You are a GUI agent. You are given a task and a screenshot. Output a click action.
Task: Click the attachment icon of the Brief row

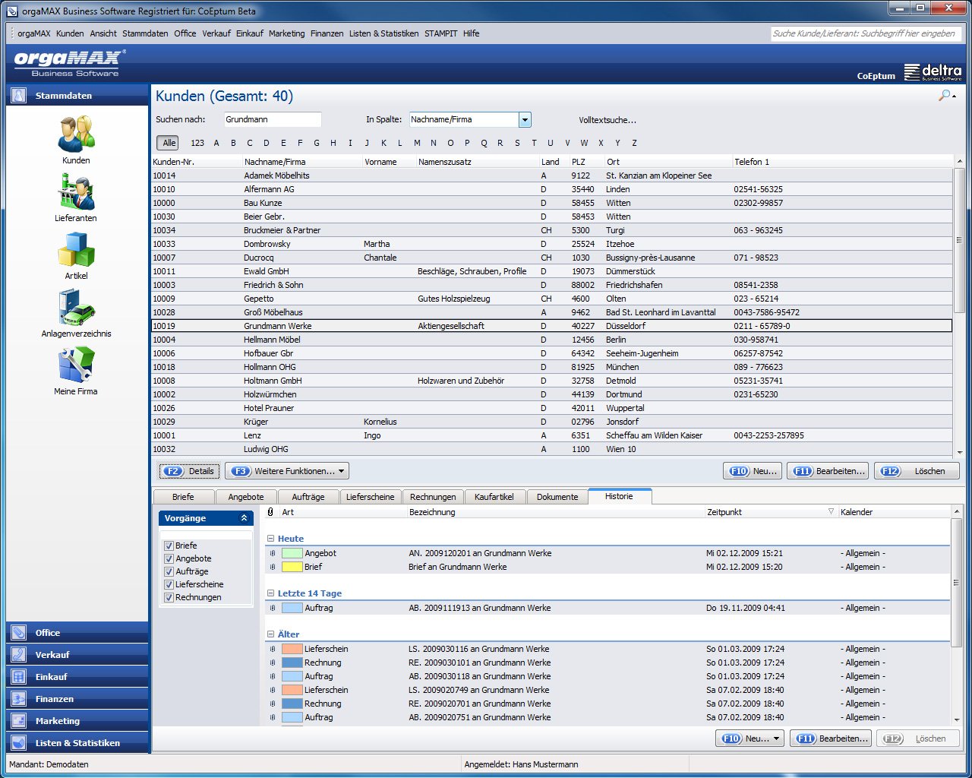[x=273, y=567]
